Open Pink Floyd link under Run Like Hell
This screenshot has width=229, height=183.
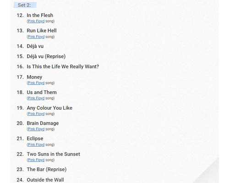click(x=36, y=37)
